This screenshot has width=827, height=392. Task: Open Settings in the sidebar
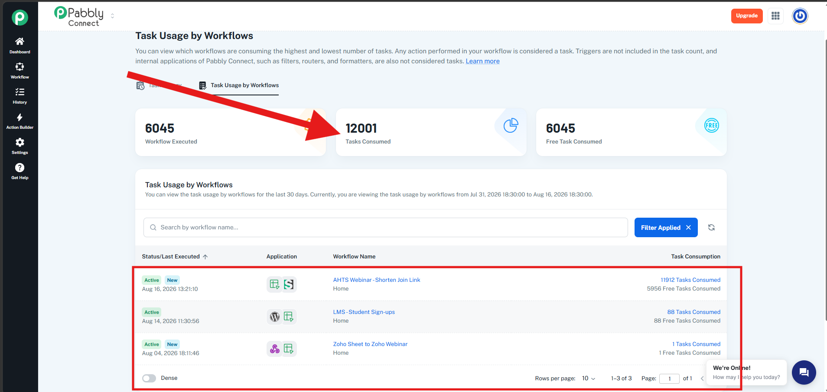click(x=20, y=146)
